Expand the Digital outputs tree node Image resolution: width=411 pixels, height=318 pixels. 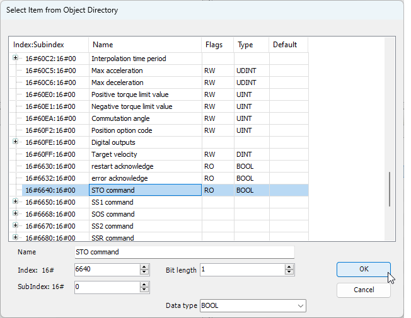coord(16,142)
